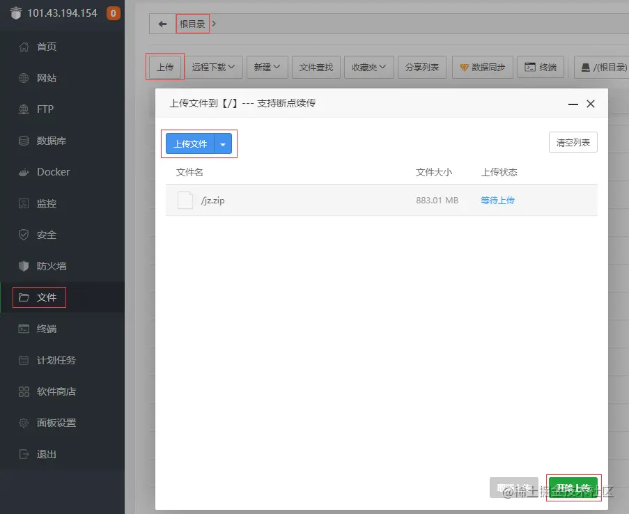Click the terminal icon beside sidebar 终端
Viewport: 629px width, 514px height.
(24, 329)
